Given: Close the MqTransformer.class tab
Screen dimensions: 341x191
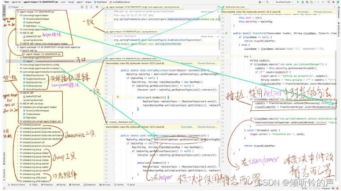Looking at the screenshot, I should (x=246, y=7).
